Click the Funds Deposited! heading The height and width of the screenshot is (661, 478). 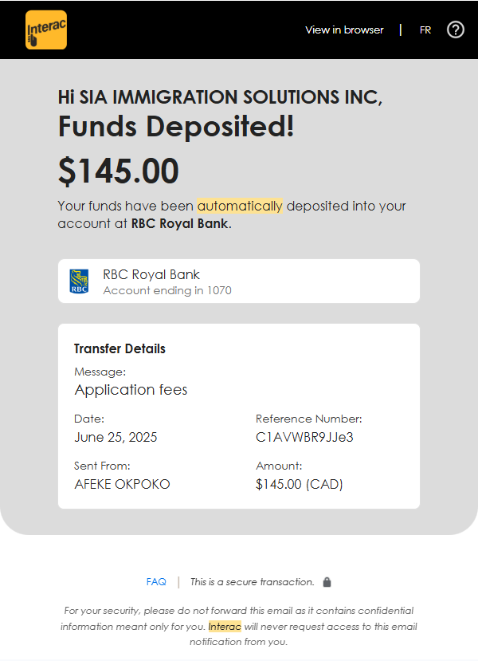click(176, 127)
